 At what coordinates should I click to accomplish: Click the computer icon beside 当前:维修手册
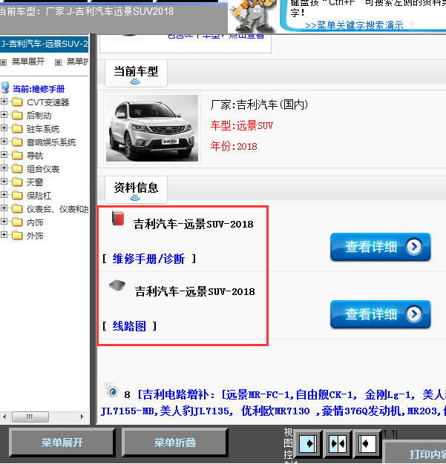[x=5, y=88]
